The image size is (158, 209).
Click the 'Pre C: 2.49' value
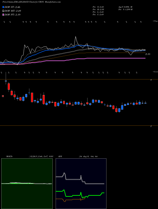point(98,14)
